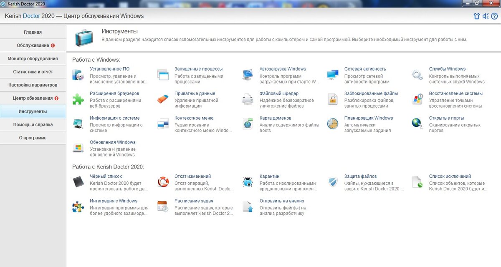Mute sounds with the speaker icon
The image size is (501, 267).
click(486, 16)
